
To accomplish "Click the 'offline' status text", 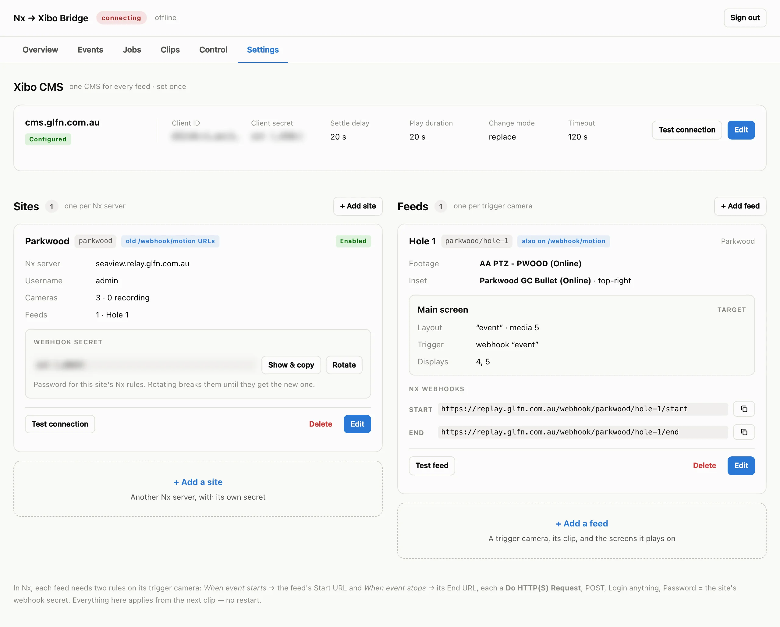I will pyautogui.click(x=165, y=18).
